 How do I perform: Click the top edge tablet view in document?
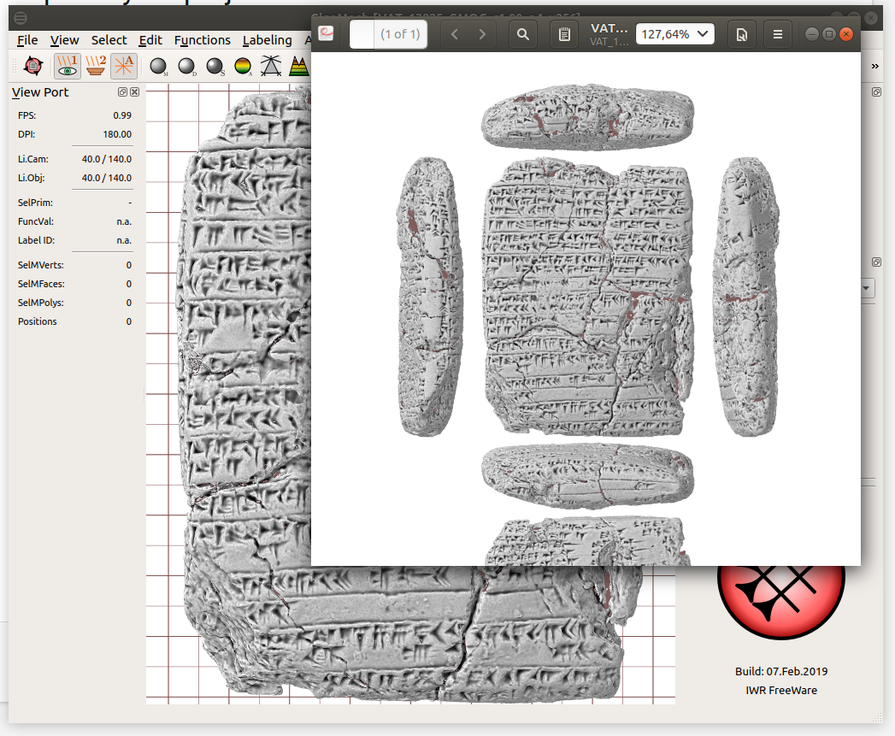[588, 118]
